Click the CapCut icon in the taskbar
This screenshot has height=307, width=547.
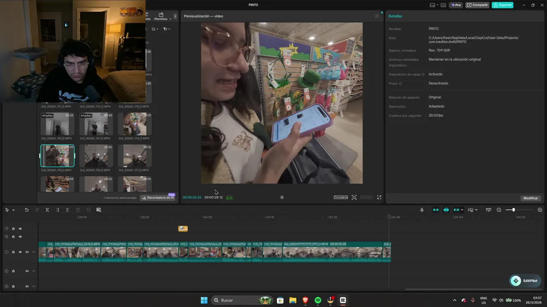point(343,300)
